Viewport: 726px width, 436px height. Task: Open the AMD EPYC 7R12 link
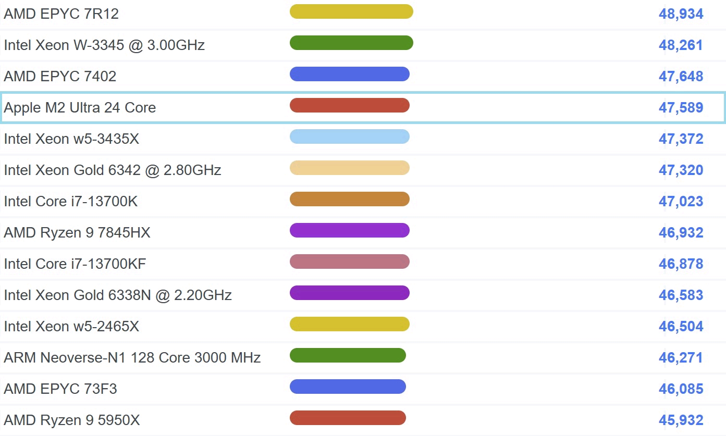pos(61,14)
